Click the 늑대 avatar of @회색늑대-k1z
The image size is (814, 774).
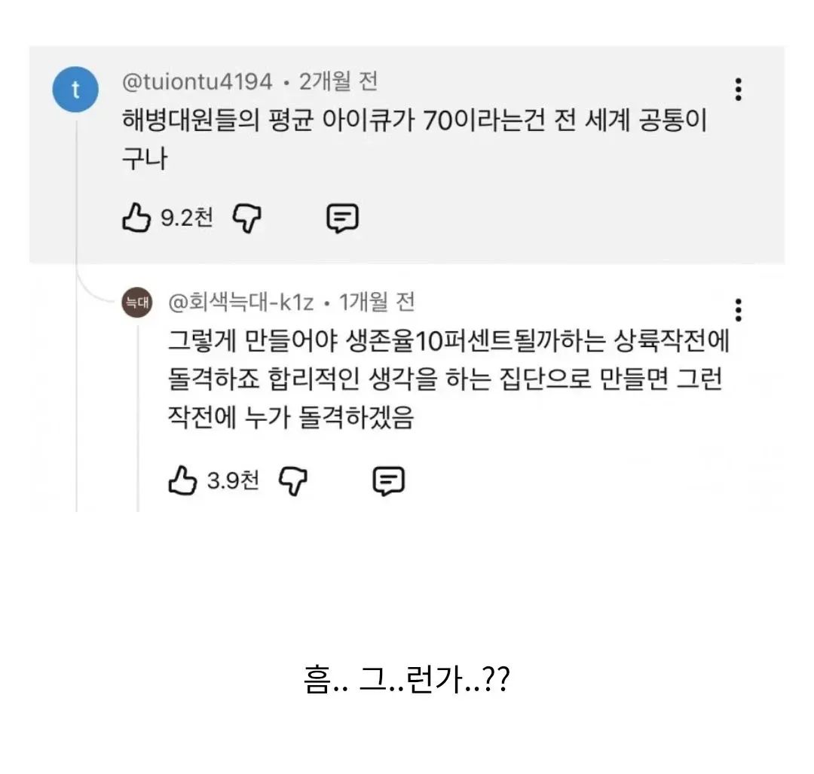point(136,302)
